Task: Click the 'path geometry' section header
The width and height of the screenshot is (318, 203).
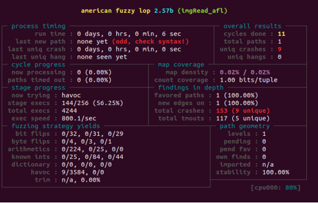Action: pyautogui.click(x=245, y=126)
